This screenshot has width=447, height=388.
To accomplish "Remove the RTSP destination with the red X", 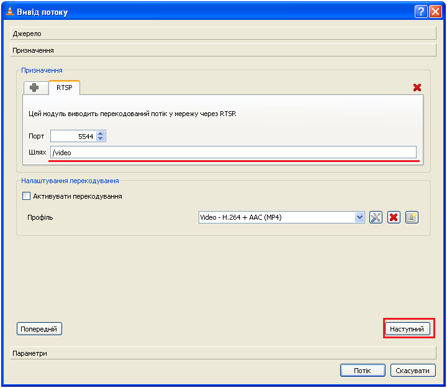I will tap(417, 88).
